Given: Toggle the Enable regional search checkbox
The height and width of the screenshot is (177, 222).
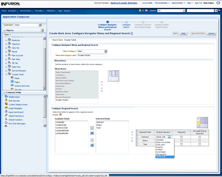Looking at the screenshot, I should click(x=61, y=114).
